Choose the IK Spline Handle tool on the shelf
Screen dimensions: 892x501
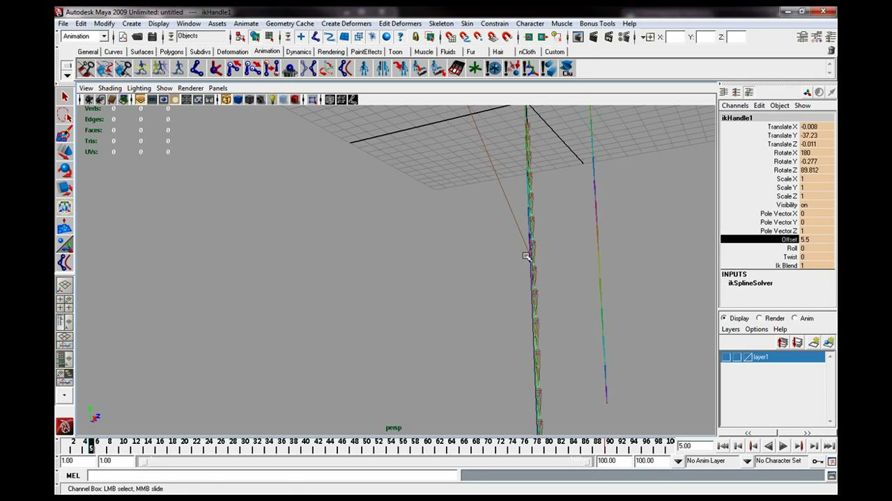point(345,68)
